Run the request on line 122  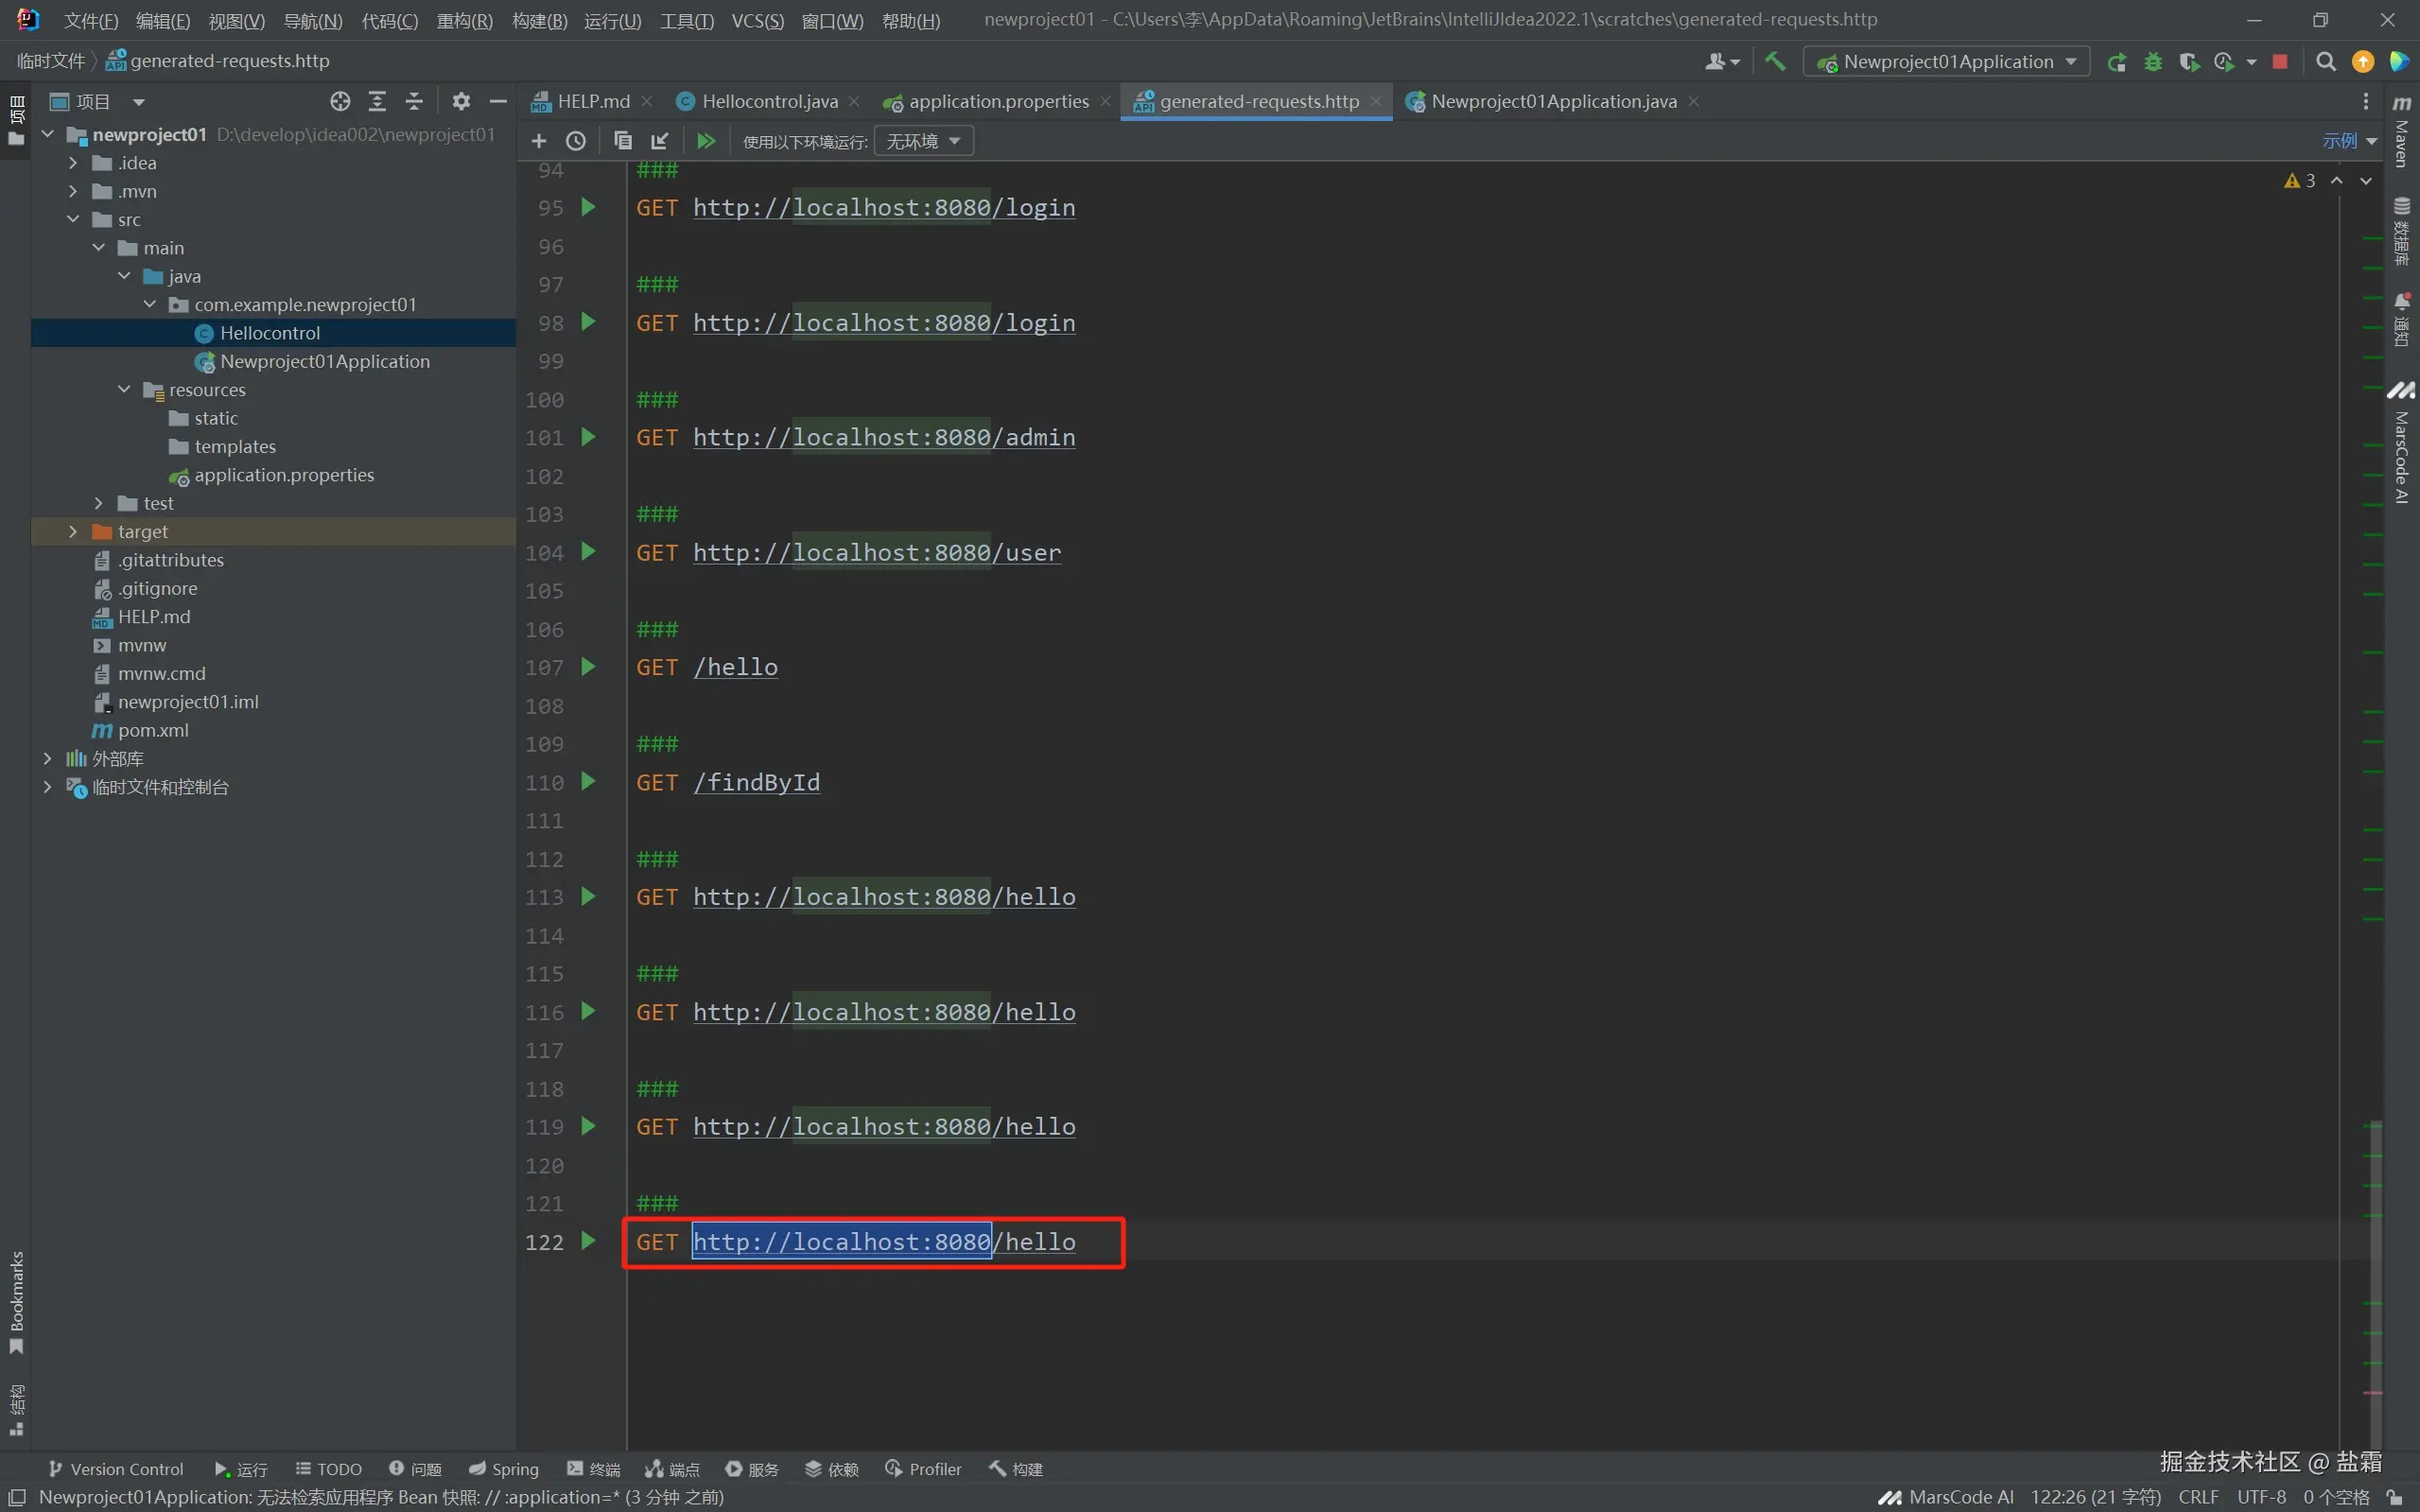coord(588,1241)
